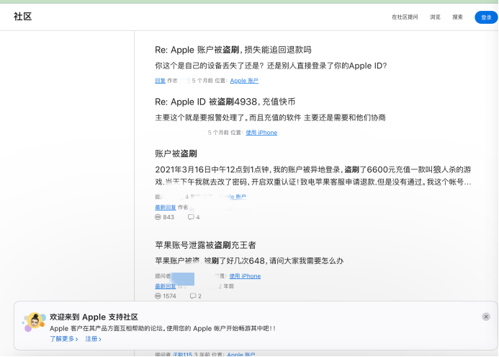Open the 浏览 browse menu item
Screen dimensions: 499x357
[436, 17]
